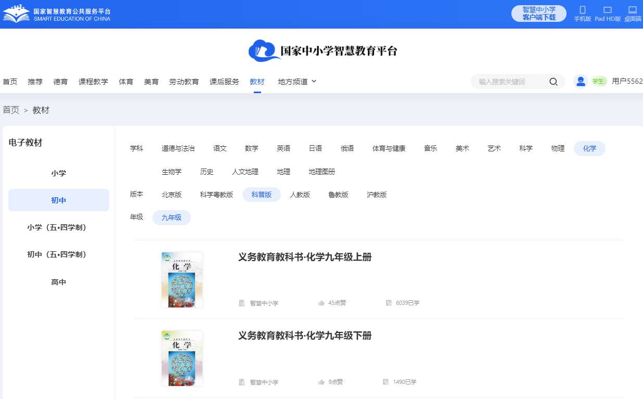
Task: Click 首页 breadcrumb link
Action: pyautogui.click(x=11, y=110)
